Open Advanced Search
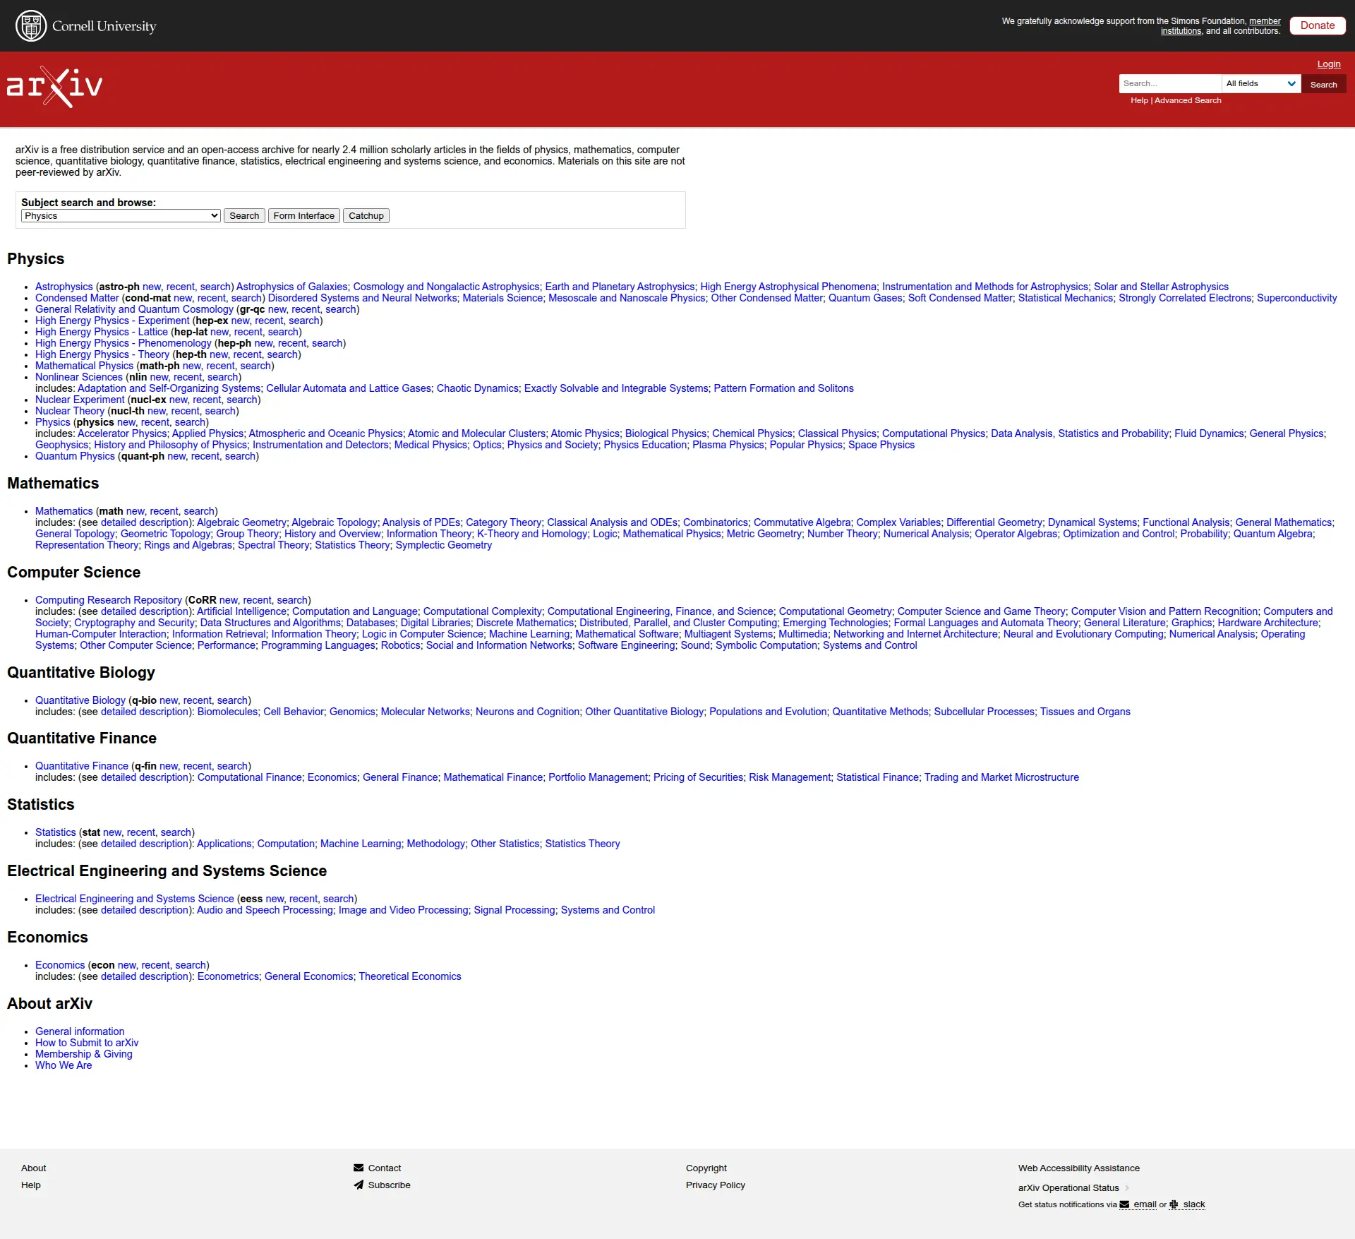1355x1239 pixels. [x=1187, y=100]
